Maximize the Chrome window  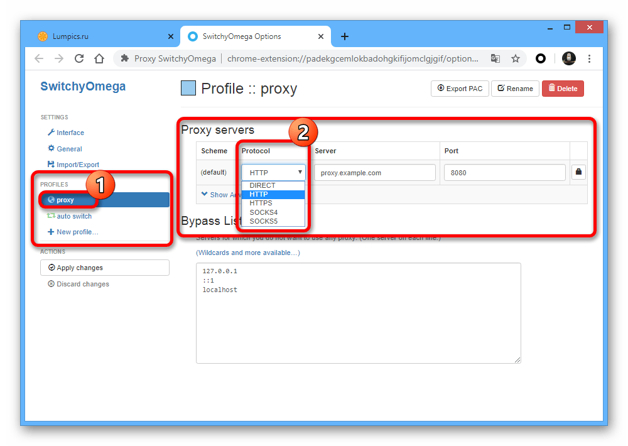point(566,28)
